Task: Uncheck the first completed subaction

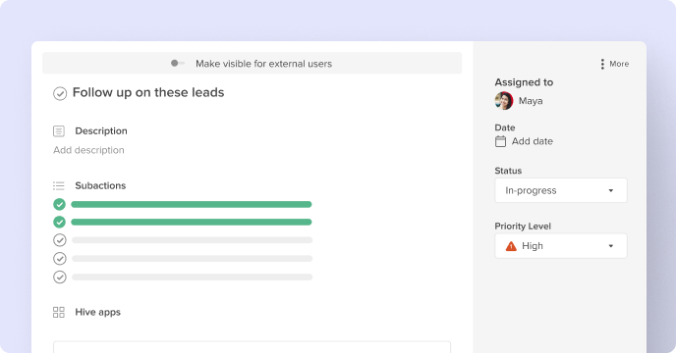Action: point(60,204)
